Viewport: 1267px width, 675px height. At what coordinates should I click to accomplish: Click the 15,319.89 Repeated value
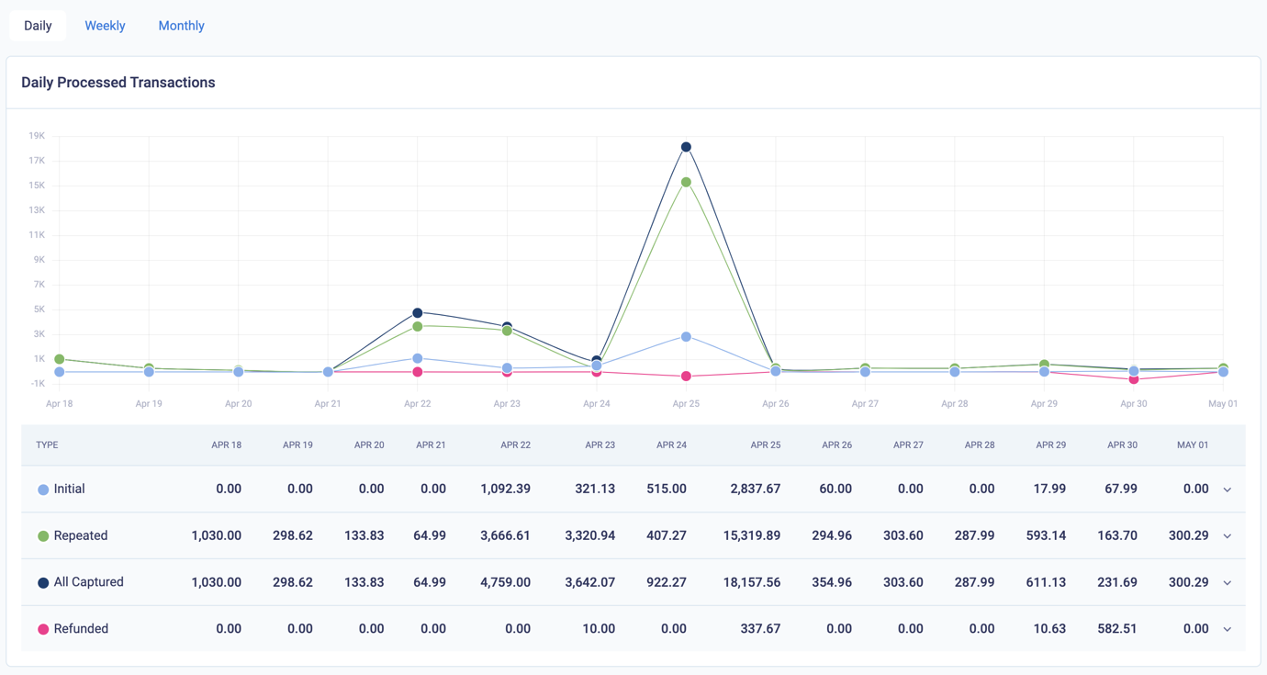[x=752, y=535]
